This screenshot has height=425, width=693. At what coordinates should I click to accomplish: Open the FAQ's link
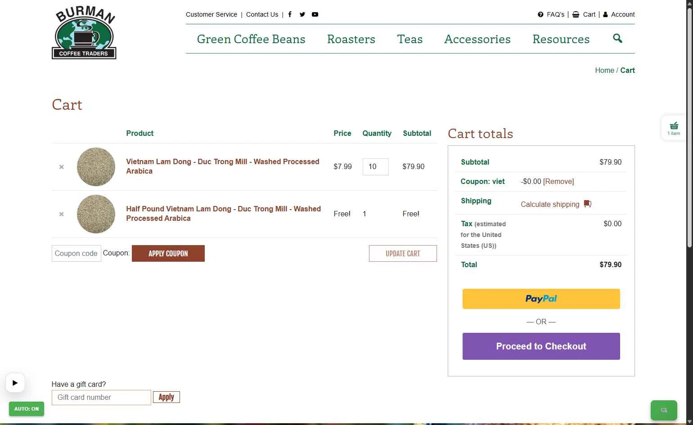click(x=551, y=14)
